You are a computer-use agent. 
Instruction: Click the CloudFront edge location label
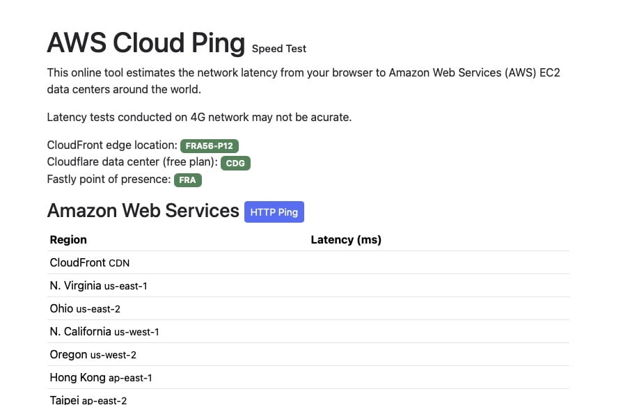112,145
